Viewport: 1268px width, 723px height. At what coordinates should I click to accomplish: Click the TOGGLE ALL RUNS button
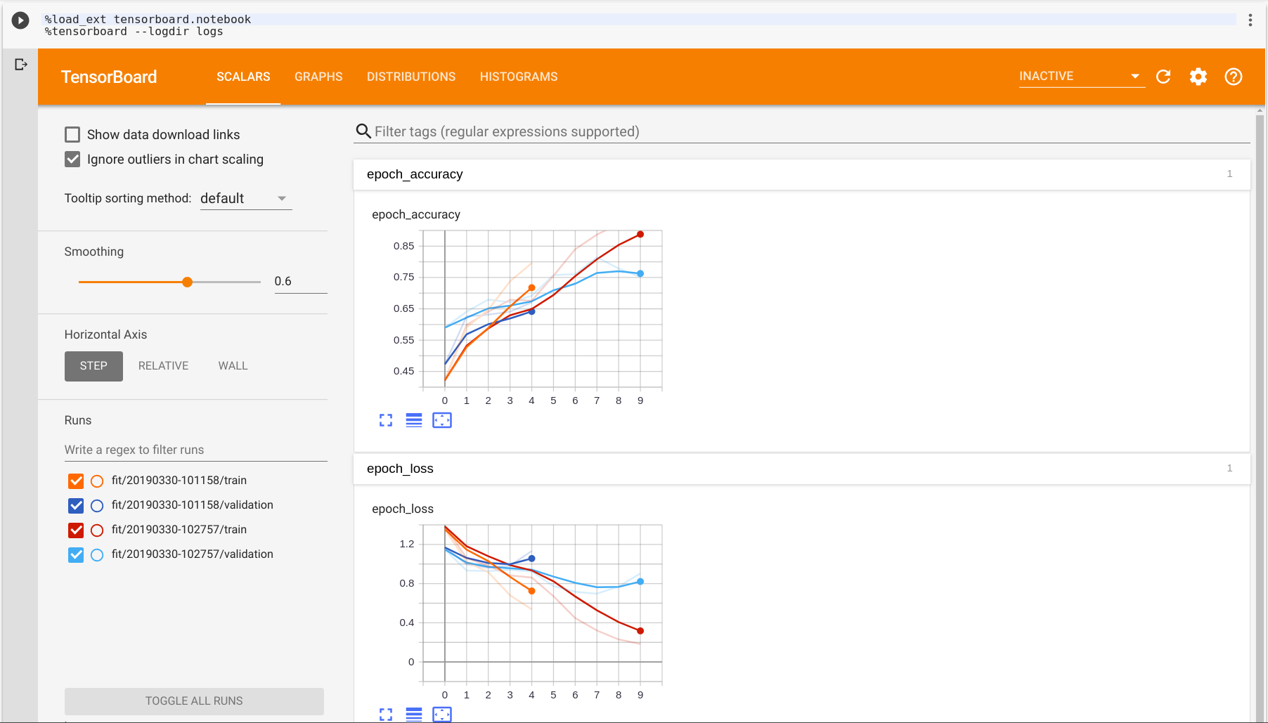click(194, 701)
